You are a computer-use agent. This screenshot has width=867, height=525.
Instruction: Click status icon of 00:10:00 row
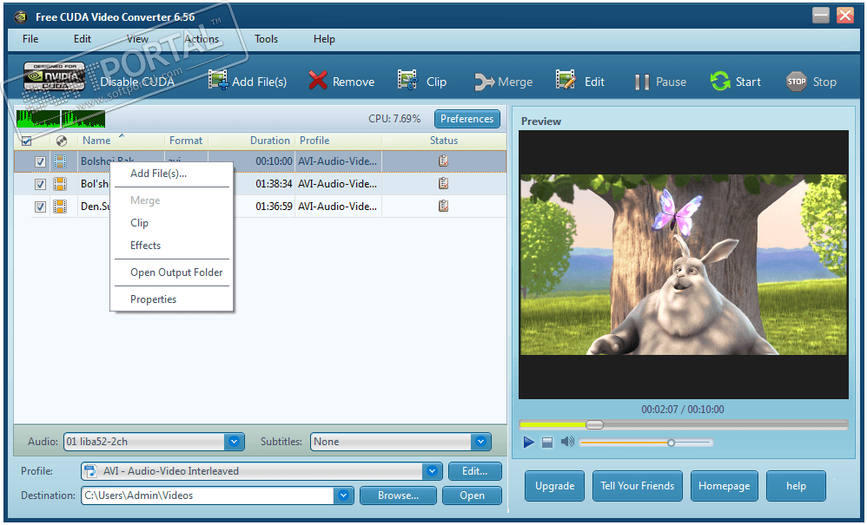443,161
